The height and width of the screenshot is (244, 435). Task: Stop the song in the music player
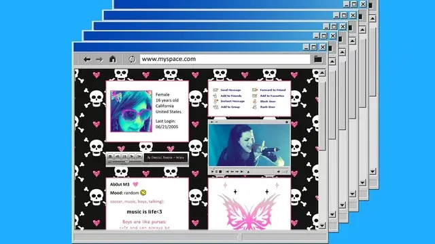point(110,157)
